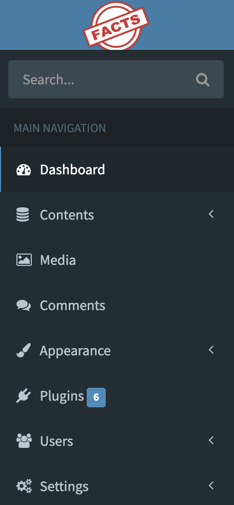Click the Plugins badge showing 6
Image resolution: width=234 pixels, height=505 pixels.
(x=96, y=398)
